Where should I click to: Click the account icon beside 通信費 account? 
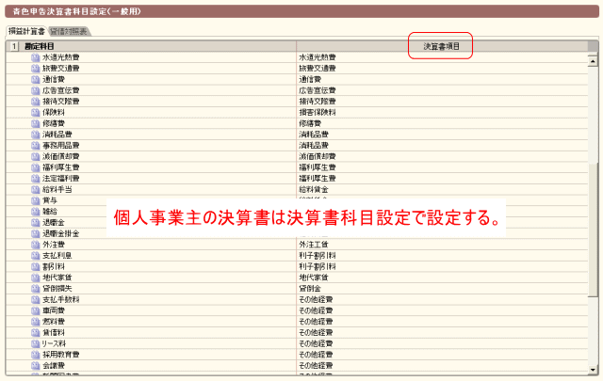coord(36,80)
